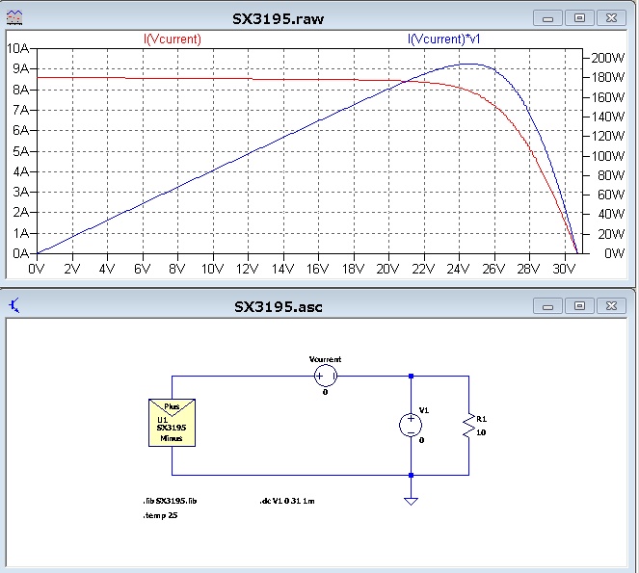The width and height of the screenshot is (639, 573).
Task: Click the .temp 25 directive text
Action: point(160,515)
